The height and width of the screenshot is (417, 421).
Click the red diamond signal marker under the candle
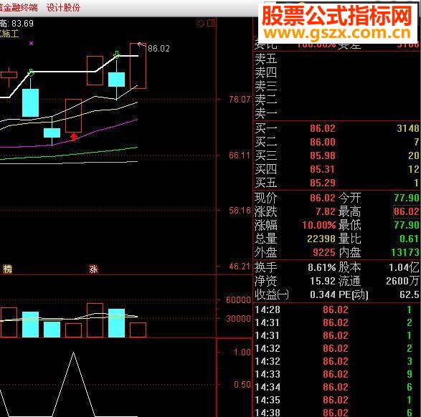tap(74, 138)
